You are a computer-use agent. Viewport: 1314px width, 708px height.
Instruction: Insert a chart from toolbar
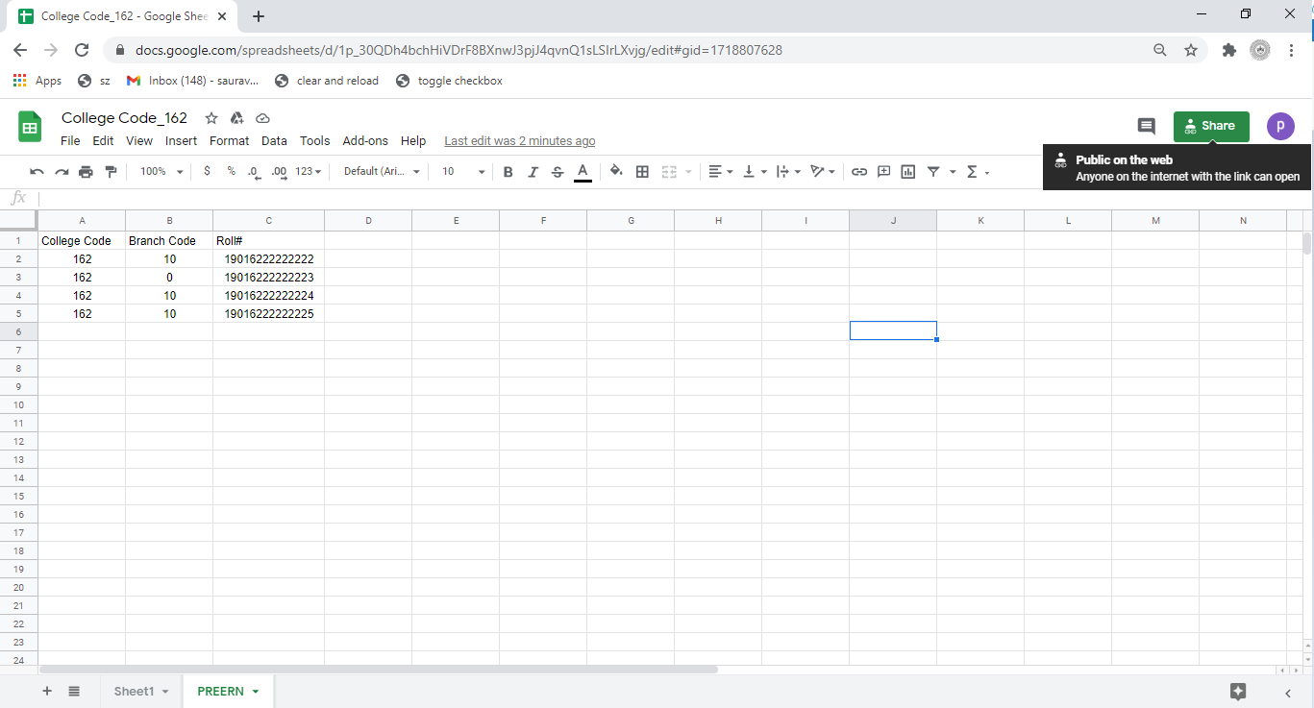908,172
